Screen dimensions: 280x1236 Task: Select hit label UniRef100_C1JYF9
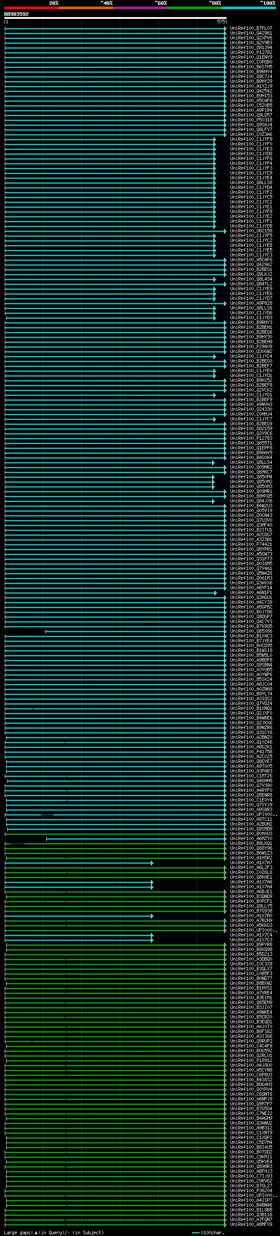(251, 139)
